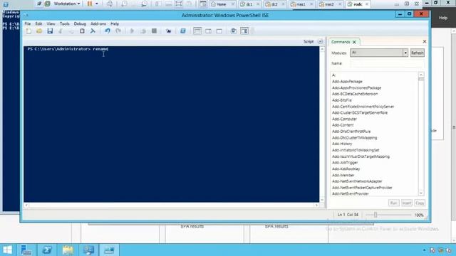Show script pane right layout icon
The width and height of the screenshot is (456, 256).
[x=209, y=31]
